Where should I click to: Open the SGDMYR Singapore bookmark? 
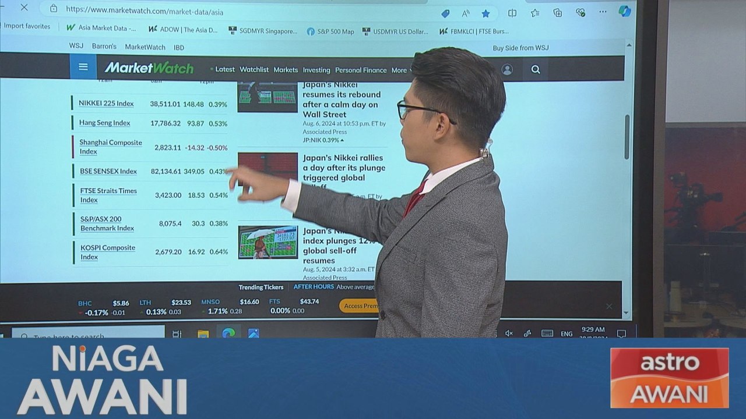click(x=263, y=31)
